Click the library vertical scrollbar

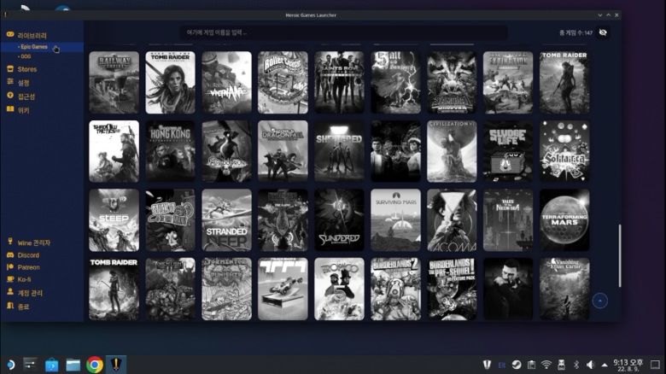point(620,255)
